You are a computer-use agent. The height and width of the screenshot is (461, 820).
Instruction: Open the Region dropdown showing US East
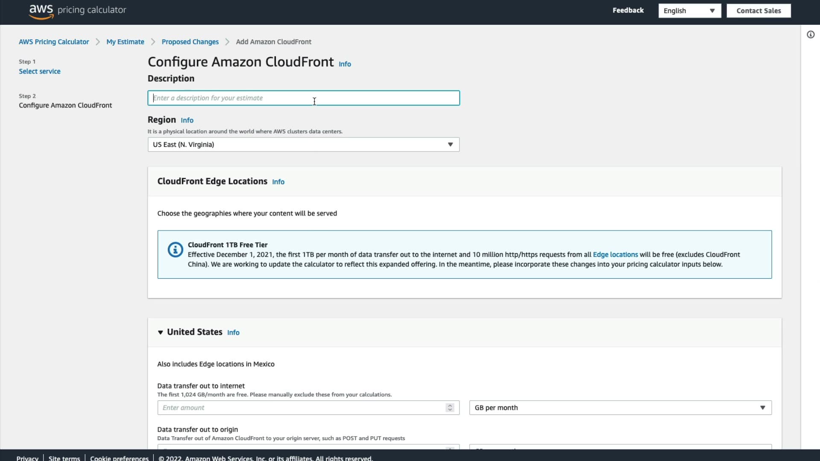[x=303, y=145]
